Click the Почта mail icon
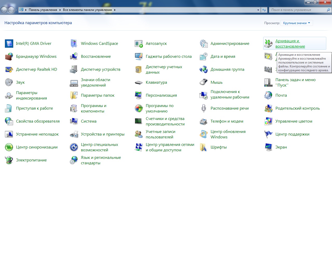 pos(268,95)
